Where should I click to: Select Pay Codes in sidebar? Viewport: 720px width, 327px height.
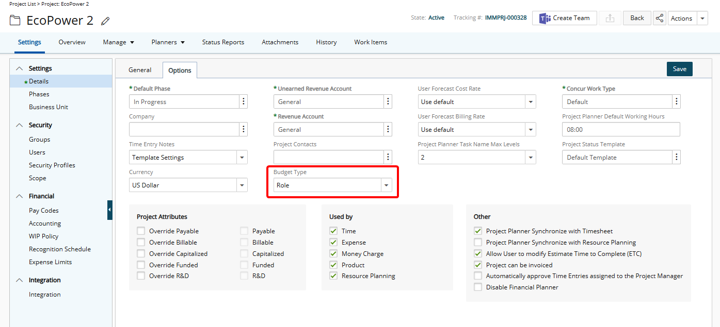[44, 211]
